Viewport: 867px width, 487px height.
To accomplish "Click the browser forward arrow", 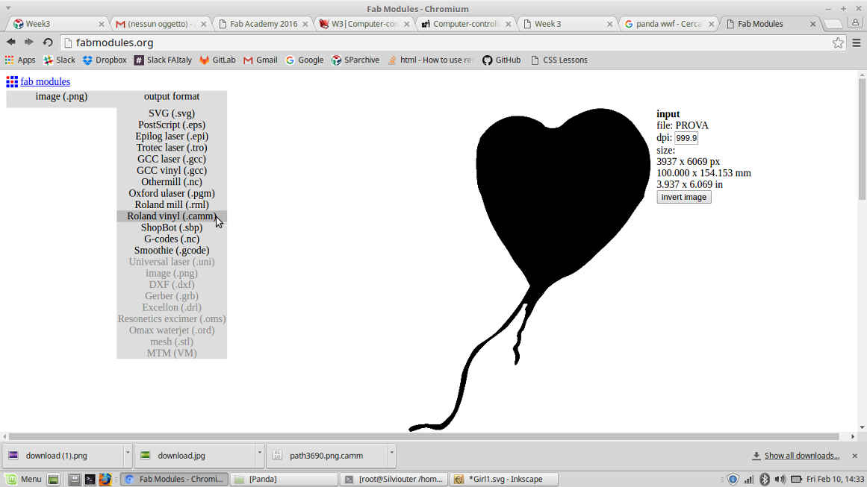I will (29, 42).
